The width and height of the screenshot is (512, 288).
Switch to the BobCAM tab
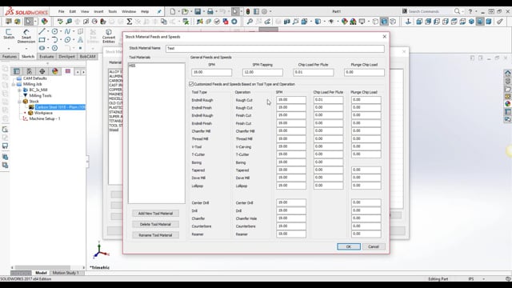(x=87, y=57)
